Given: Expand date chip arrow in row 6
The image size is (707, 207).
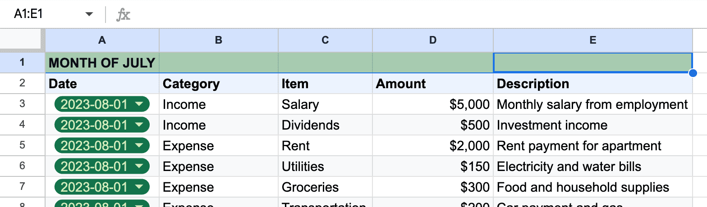Looking at the screenshot, I should pos(139,166).
